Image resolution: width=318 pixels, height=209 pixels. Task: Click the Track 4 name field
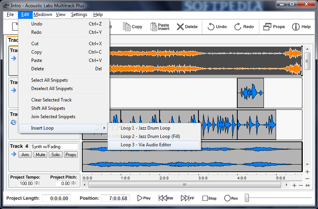54,146
